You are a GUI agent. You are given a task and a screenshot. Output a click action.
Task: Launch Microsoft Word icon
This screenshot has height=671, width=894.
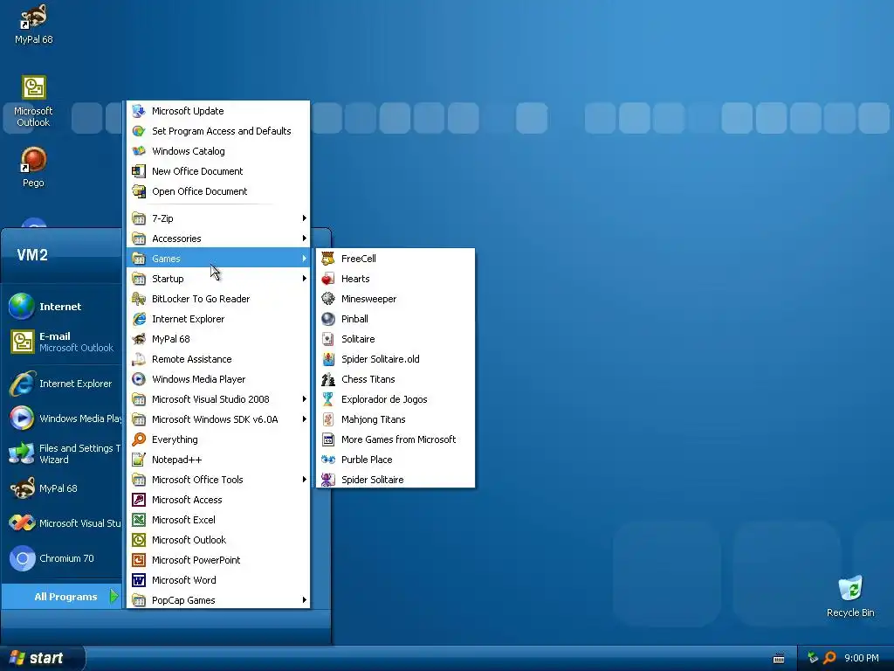(139, 580)
